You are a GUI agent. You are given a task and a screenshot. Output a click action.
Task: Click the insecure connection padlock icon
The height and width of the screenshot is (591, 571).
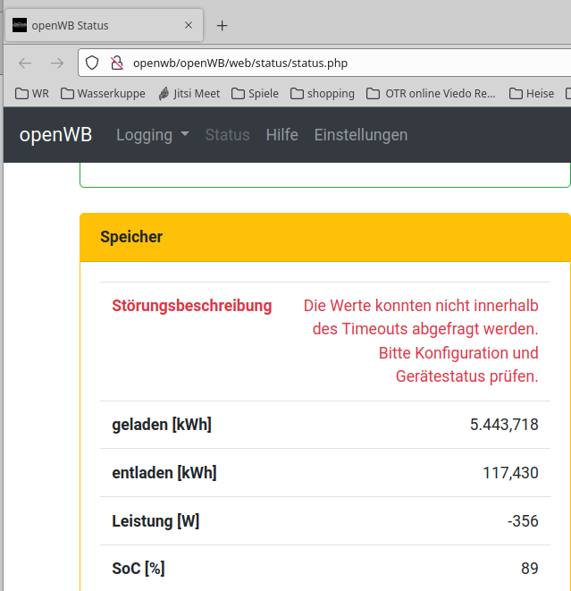coord(115,63)
